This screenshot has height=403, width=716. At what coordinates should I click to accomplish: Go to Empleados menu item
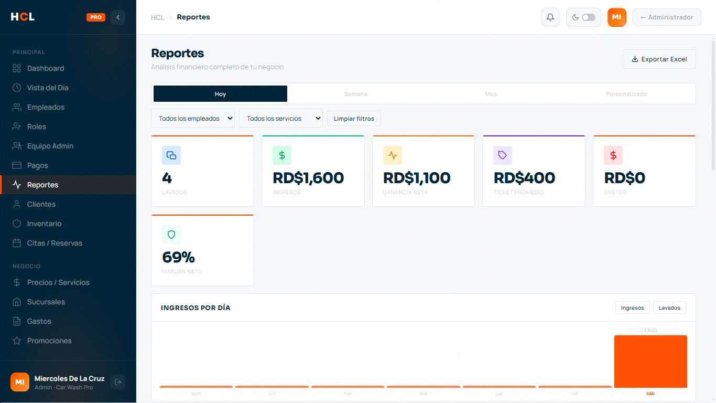tap(68, 107)
